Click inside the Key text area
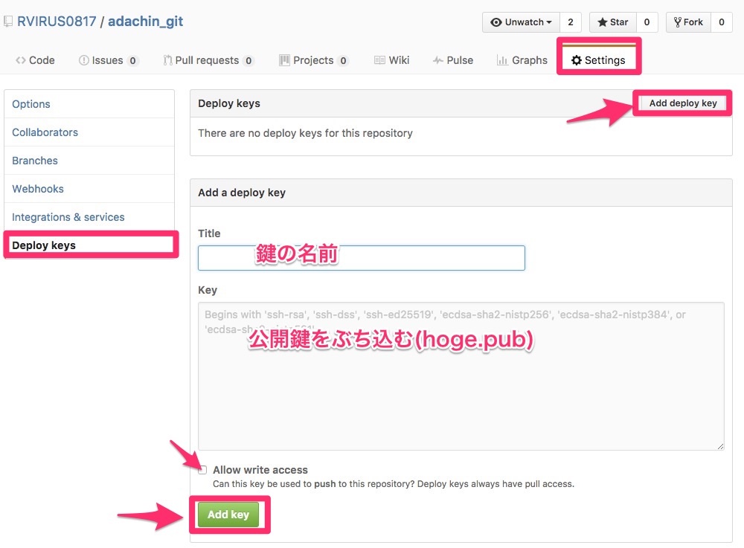744x548 pixels. [x=461, y=376]
